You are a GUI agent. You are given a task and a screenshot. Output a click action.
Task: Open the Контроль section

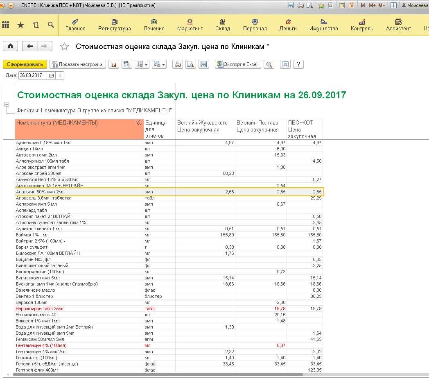(x=362, y=25)
